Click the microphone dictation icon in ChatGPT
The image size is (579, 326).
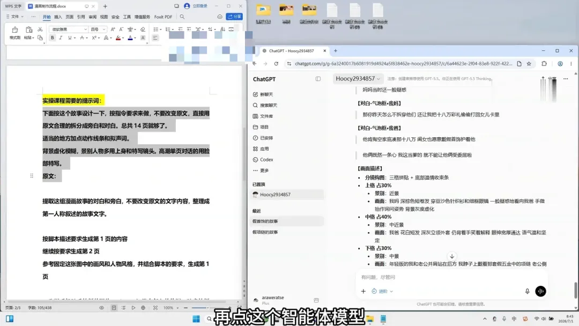[528, 291]
